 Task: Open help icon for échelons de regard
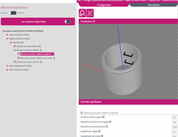tap(99, 131)
